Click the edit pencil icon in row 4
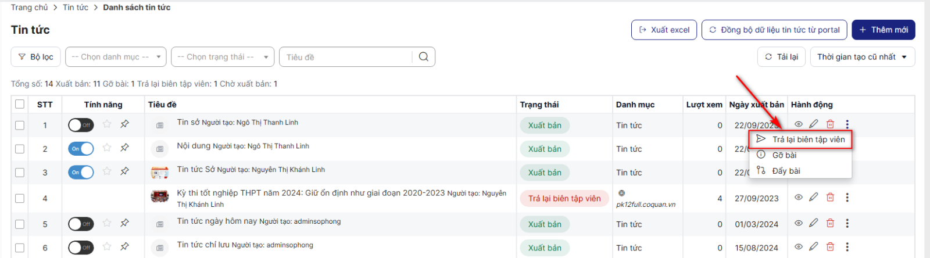The image size is (930, 258). tap(814, 198)
